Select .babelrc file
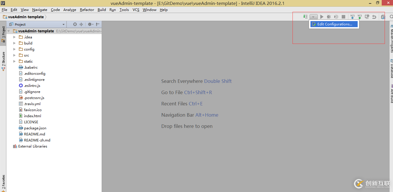This screenshot has height=192, width=393. click(28, 67)
